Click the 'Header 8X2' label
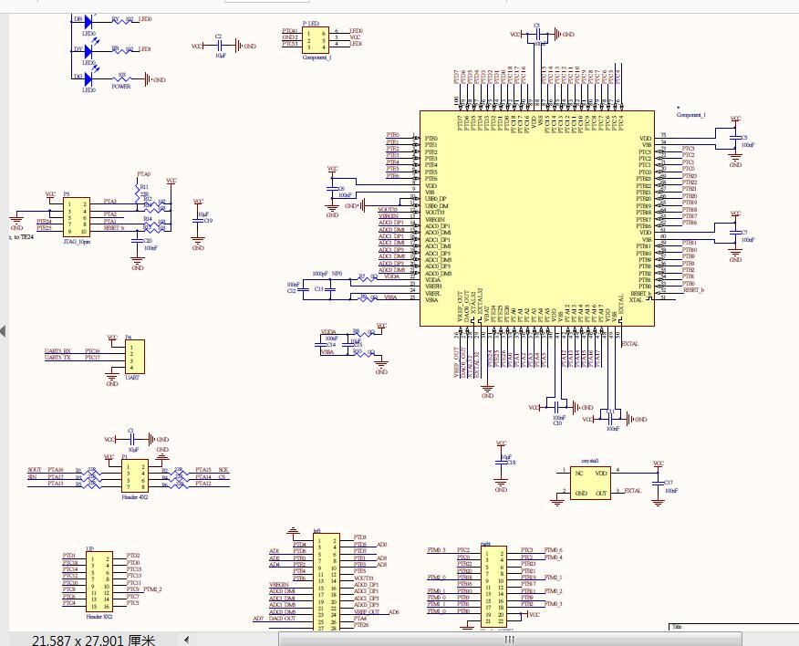This screenshot has width=799, height=646. coord(99,617)
